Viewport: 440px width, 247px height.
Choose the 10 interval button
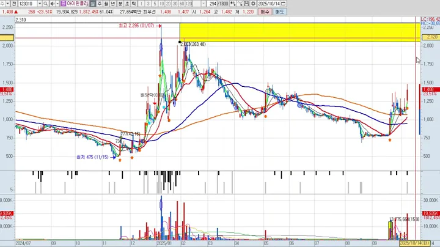pyautogui.click(x=161, y=4)
